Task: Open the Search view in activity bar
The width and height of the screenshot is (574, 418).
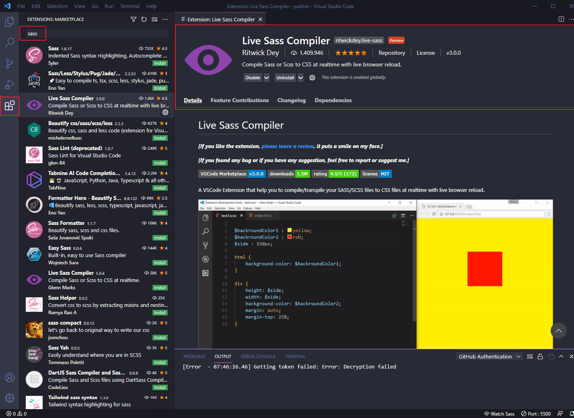Action: (x=10, y=42)
